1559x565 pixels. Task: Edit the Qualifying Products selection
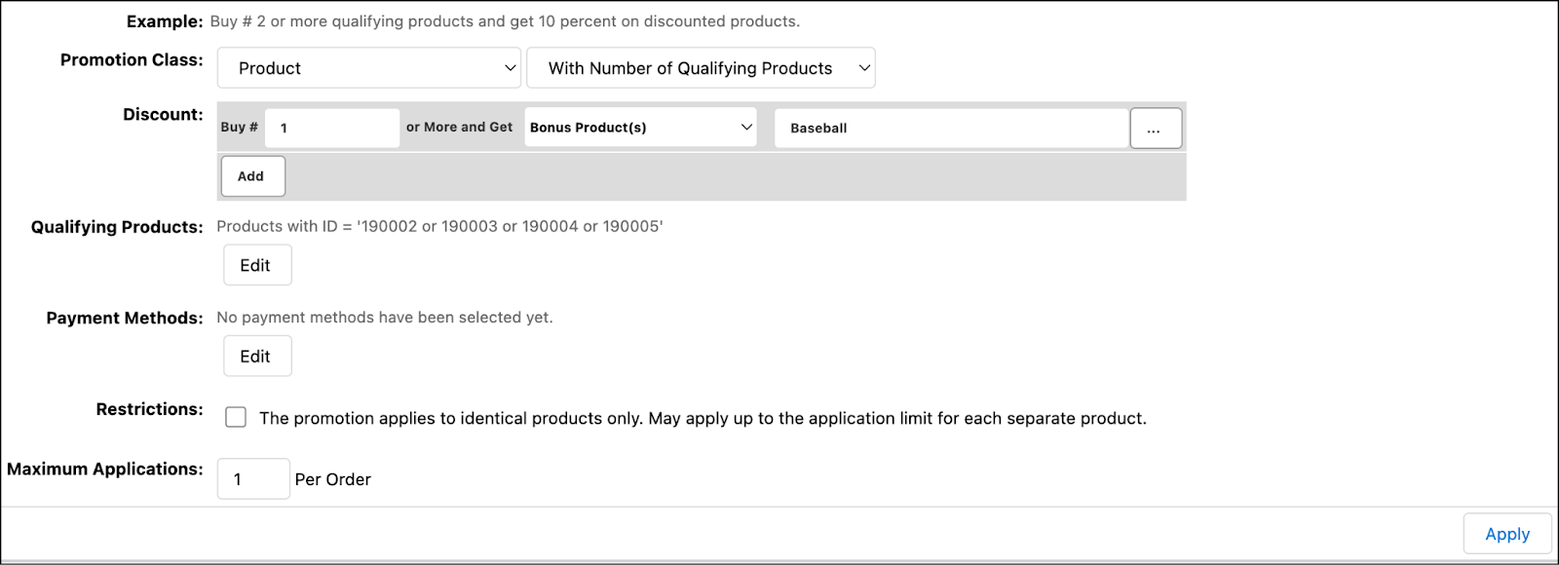coord(256,265)
